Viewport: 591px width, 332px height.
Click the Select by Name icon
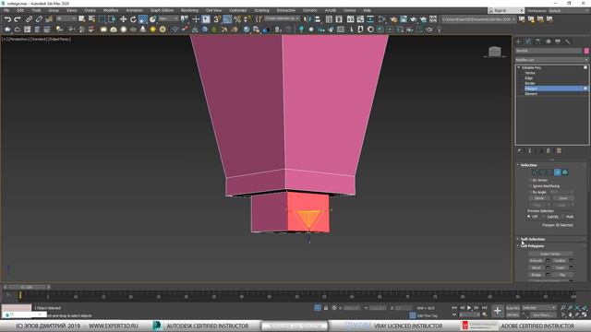91,18
